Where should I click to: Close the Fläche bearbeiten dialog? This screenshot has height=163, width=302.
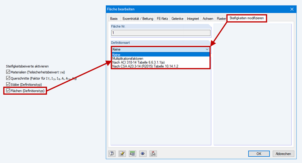(292, 9)
